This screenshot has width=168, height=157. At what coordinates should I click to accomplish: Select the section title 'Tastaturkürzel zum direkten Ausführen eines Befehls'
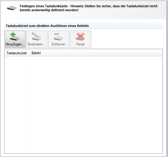pos(47,26)
